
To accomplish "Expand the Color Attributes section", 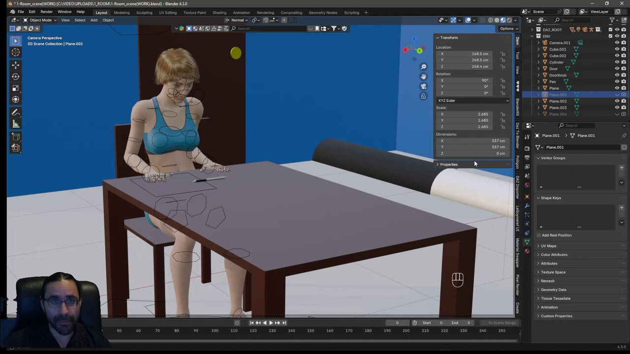I will click(554, 255).
